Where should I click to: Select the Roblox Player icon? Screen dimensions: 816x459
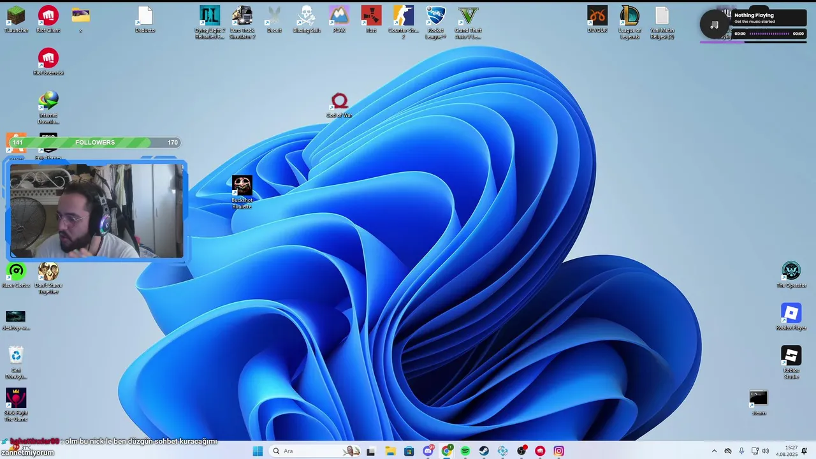point(791,317)
